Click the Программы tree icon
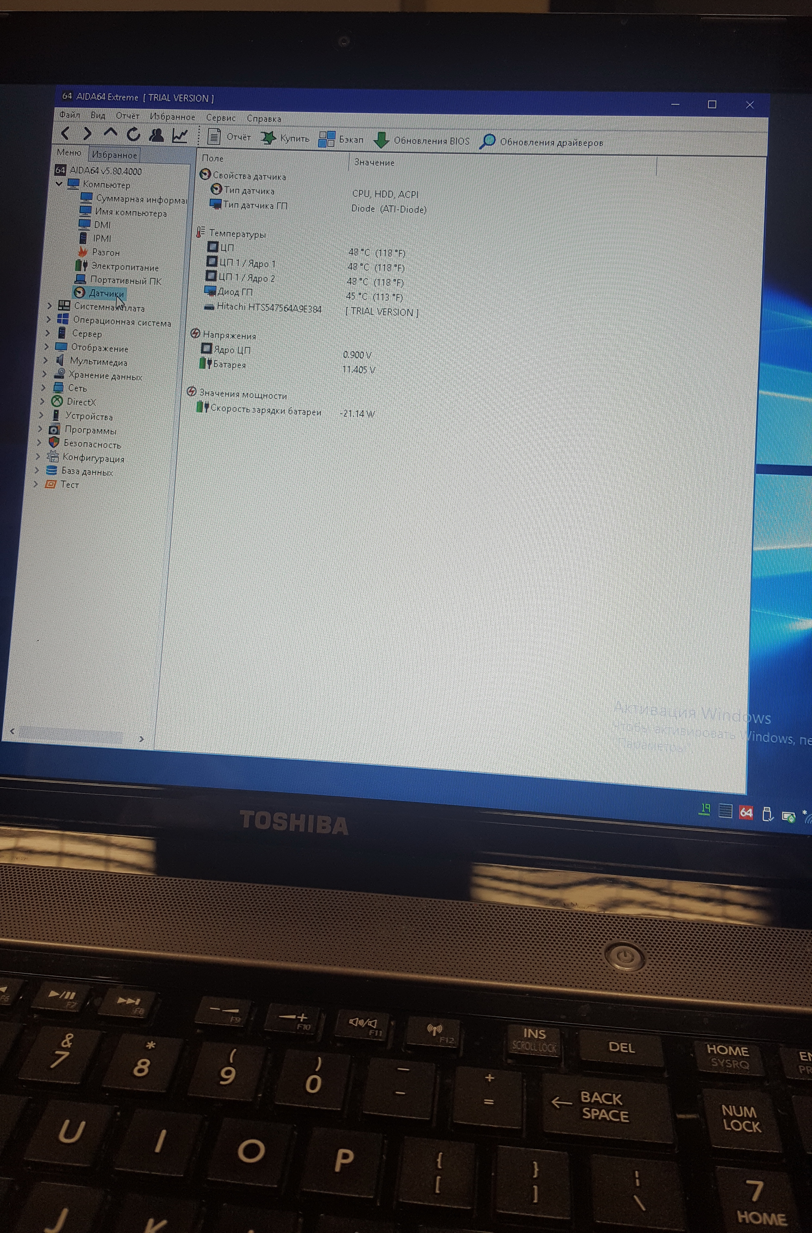 (54, 429)
